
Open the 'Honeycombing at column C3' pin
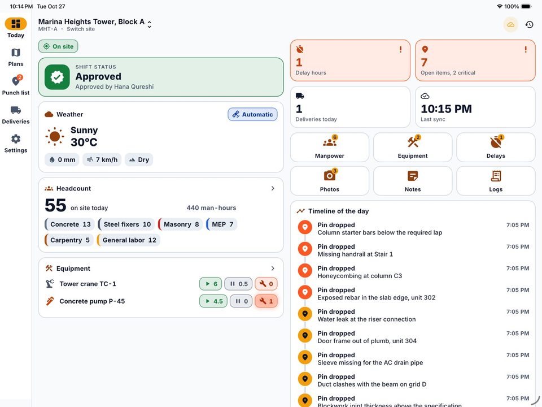(413, 272)
